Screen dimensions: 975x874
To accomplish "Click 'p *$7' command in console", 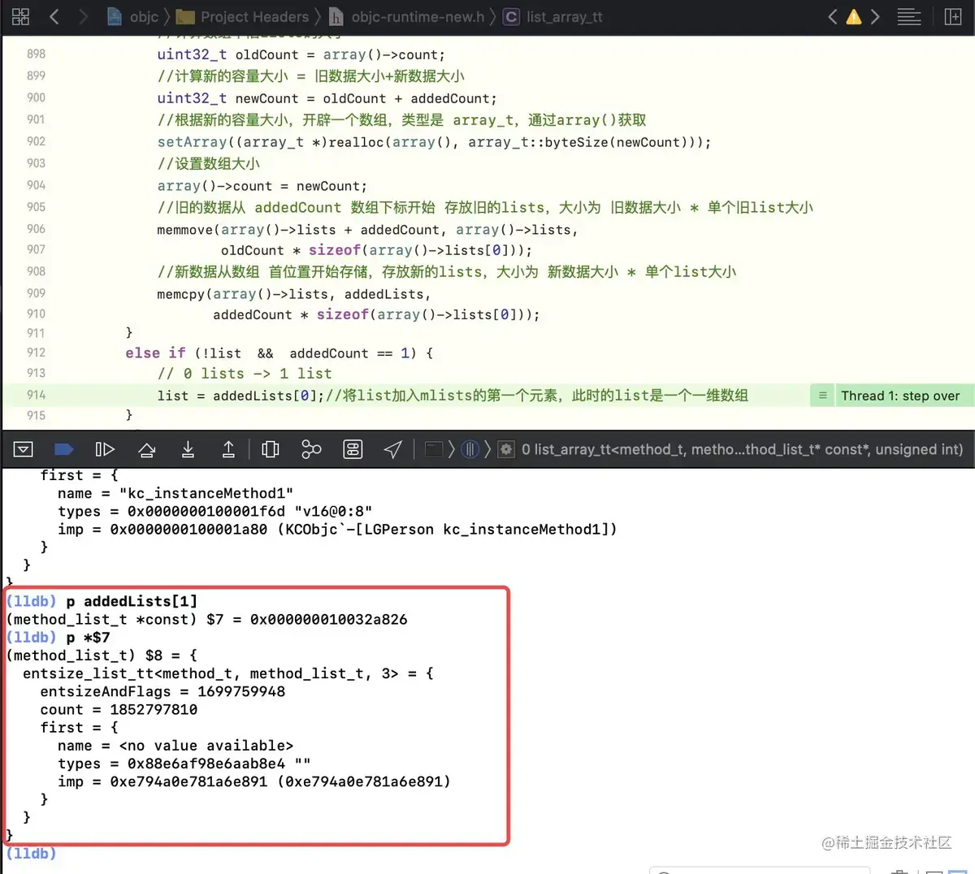I will [x=88, y=638].
